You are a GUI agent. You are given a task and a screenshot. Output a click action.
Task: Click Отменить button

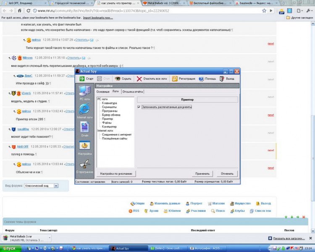(x=227, y=173)
